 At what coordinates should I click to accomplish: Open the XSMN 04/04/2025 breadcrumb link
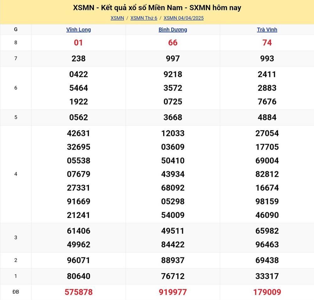click(184, 18)
